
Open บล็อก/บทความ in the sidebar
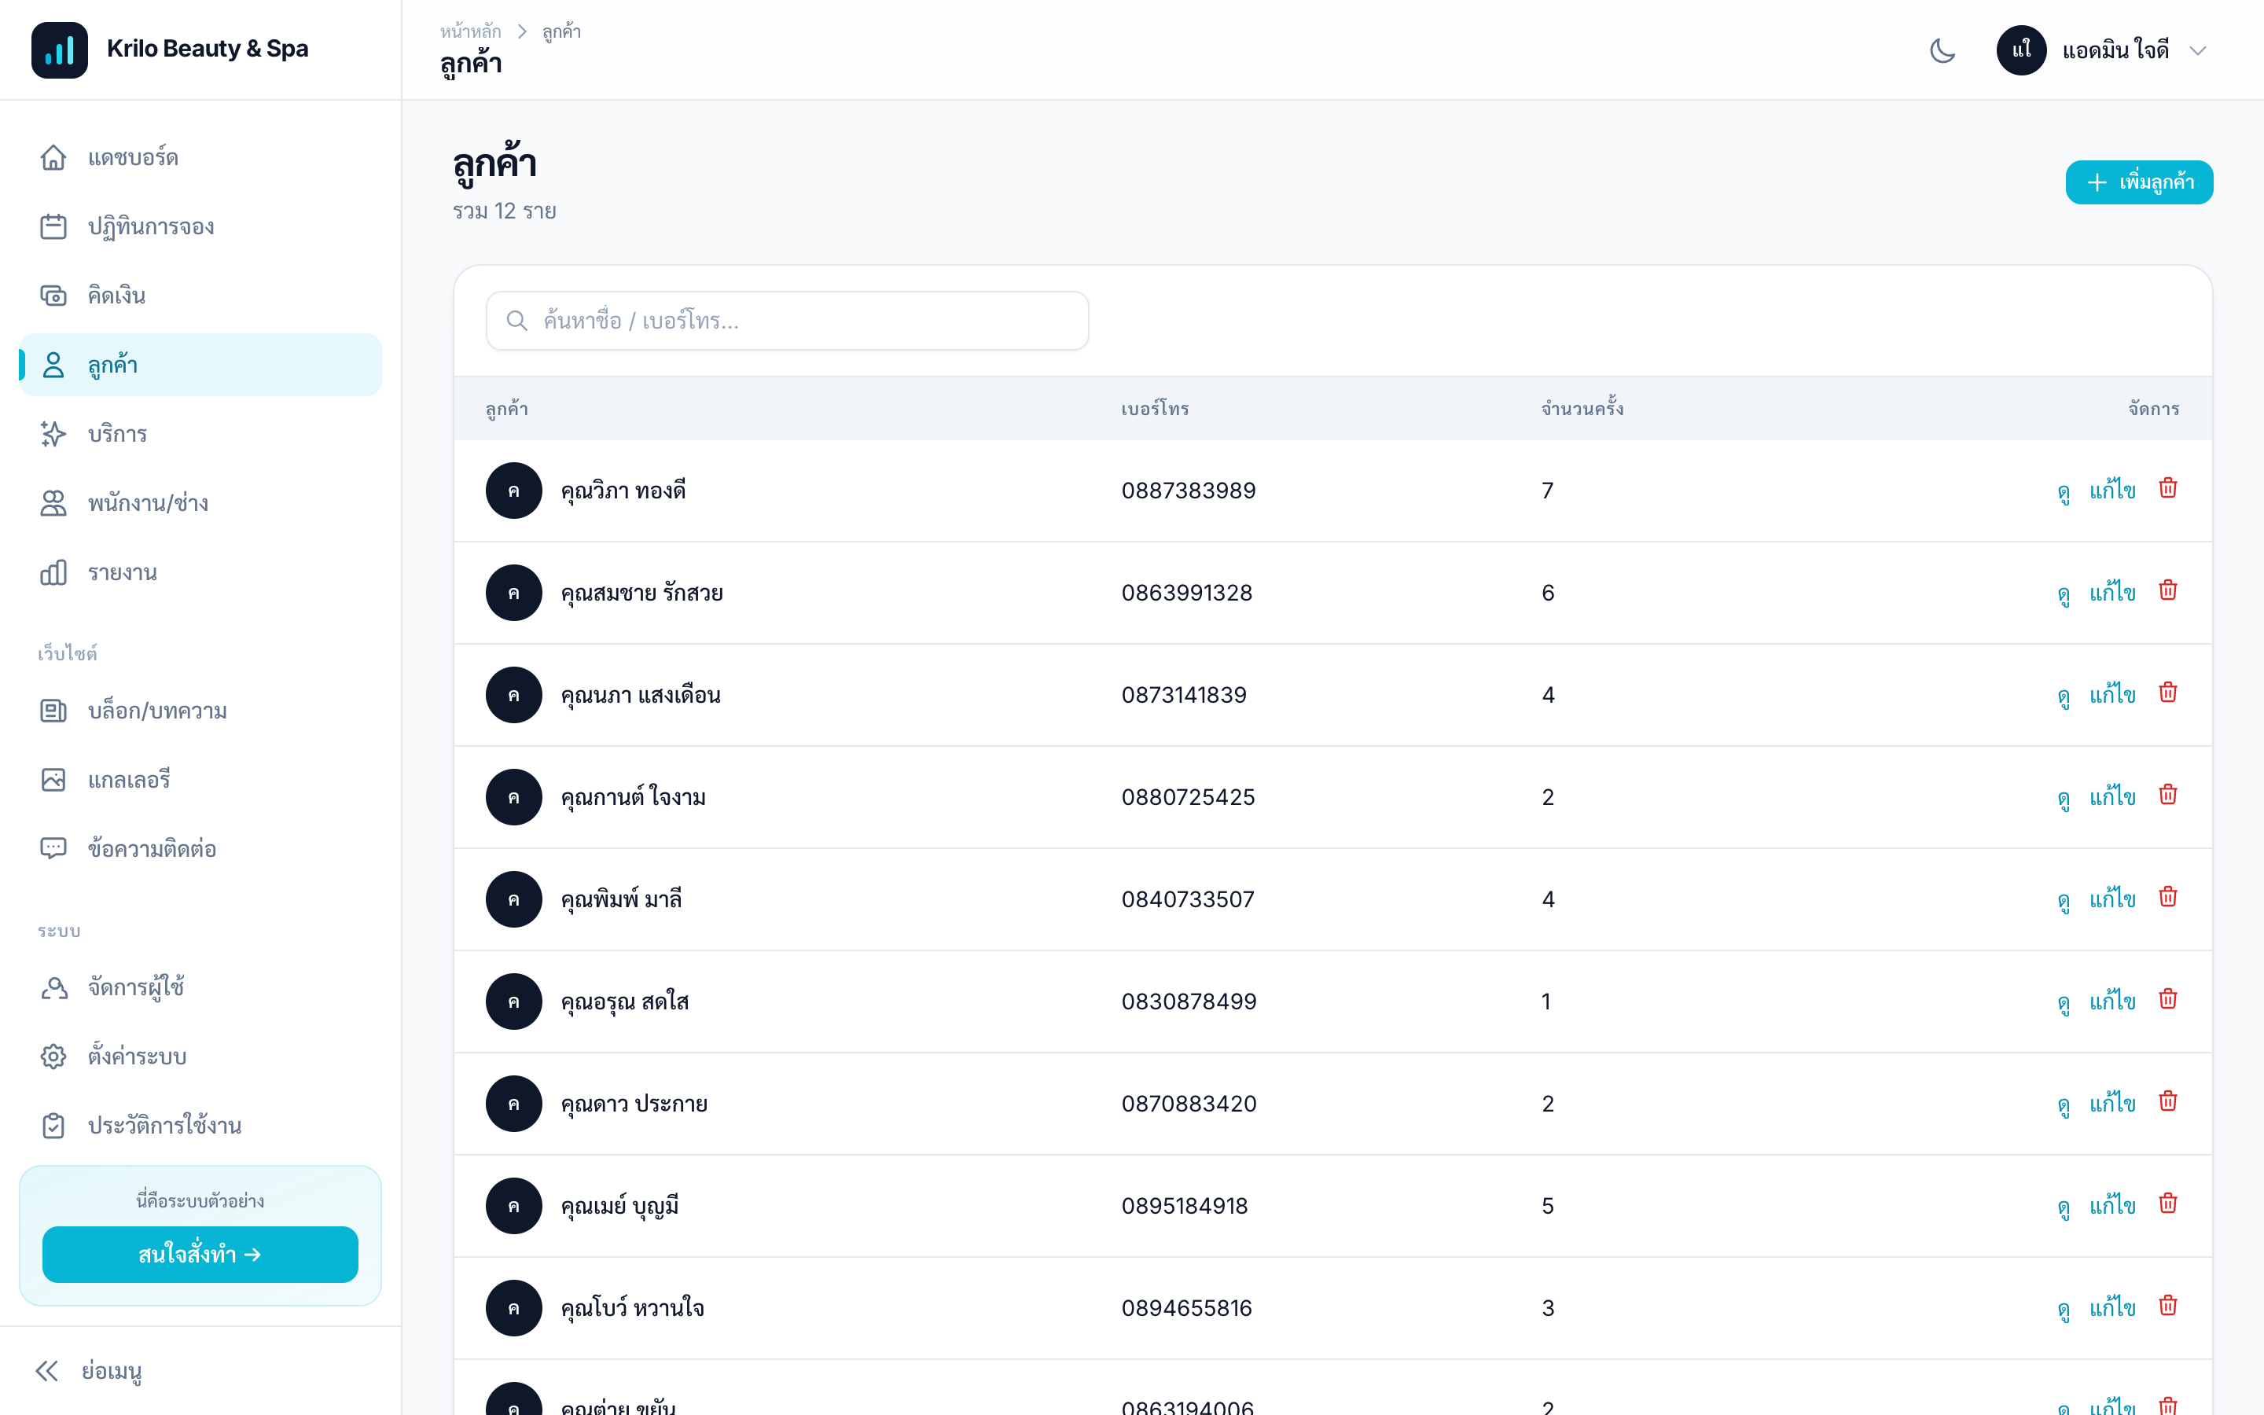pyautogui.click(x=200, y=711)
